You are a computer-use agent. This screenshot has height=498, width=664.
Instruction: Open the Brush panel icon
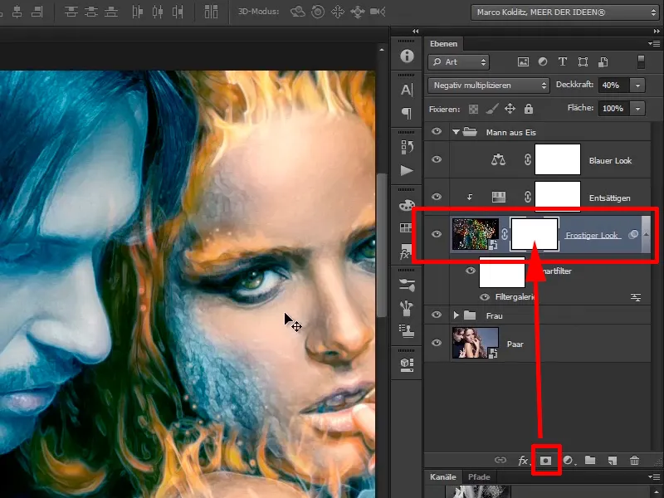pos(407,308)
